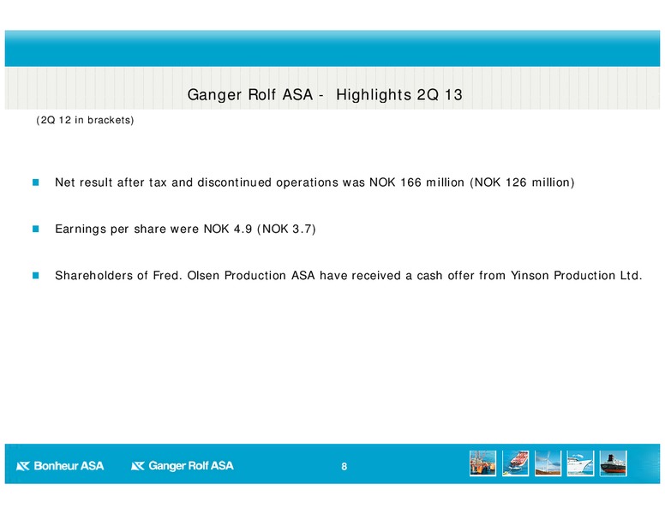Click the 'Net result after tax' bullet text
Image resolution: width=665 pixels, height=514 pixels.
(315, 182)
